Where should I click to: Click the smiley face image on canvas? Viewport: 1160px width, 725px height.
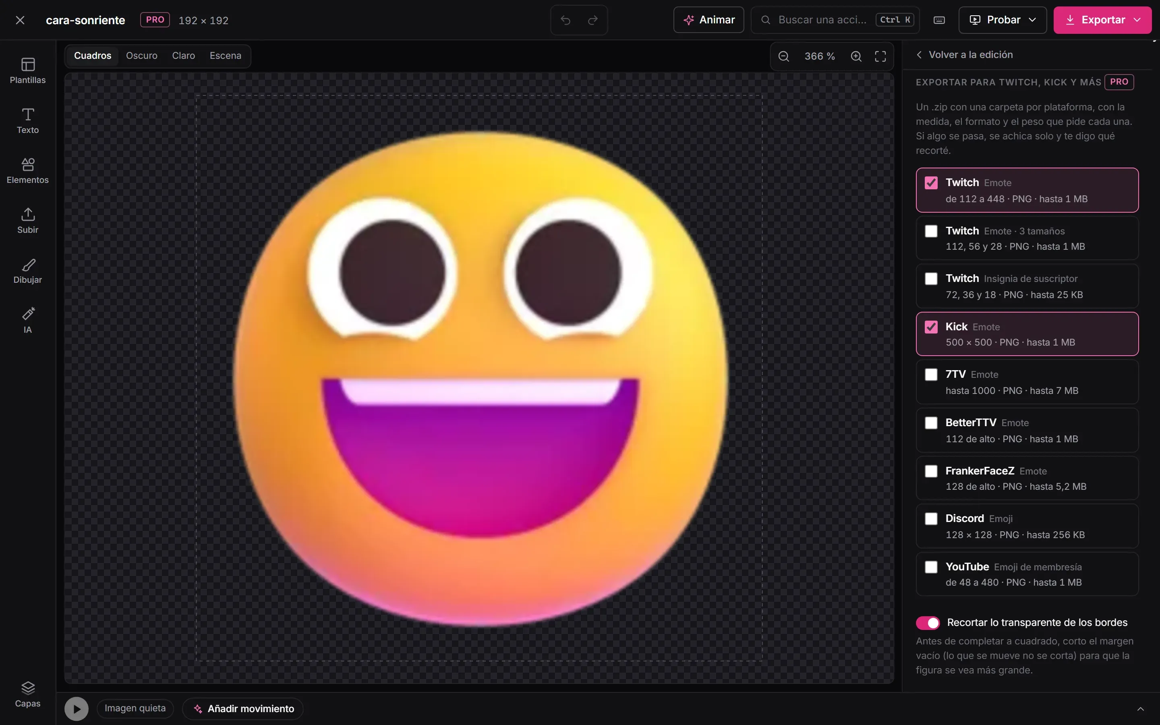coord(480,379)
